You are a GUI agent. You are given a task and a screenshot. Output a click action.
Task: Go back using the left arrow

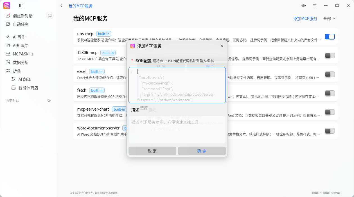click(x=62, y=6)
